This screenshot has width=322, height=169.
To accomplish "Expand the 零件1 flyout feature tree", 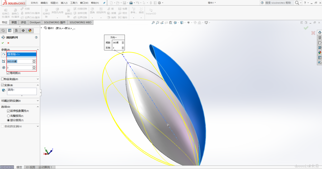I will tap(41, 28).
